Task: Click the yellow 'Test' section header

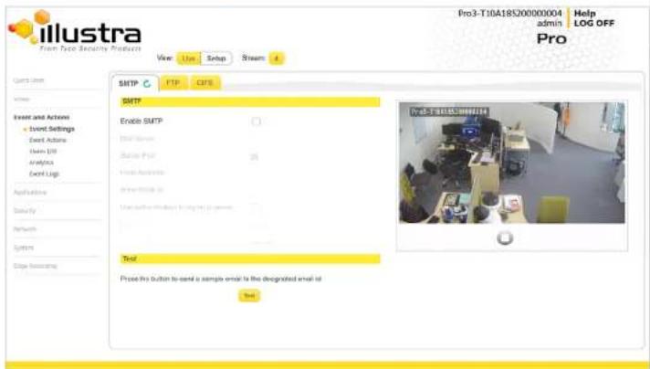Action: (x=250, y=258)
